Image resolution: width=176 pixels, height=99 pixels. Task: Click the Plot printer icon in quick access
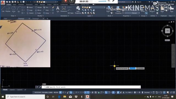tap(24, 2)
